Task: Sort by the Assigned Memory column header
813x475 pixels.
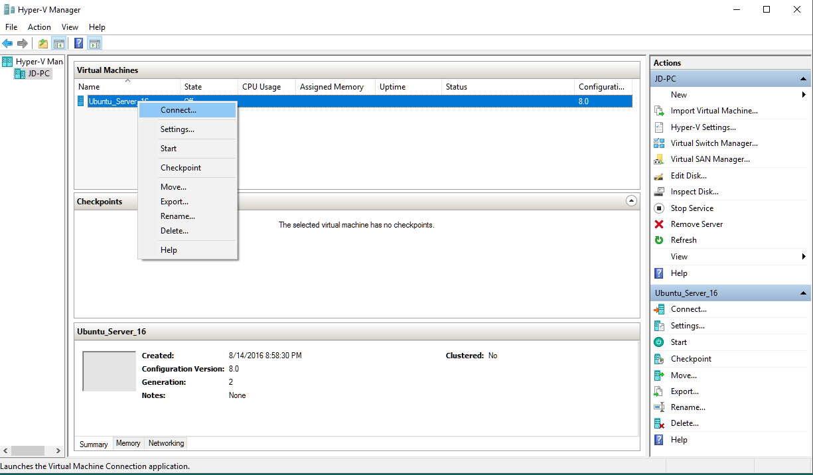Action: point(335,87)
